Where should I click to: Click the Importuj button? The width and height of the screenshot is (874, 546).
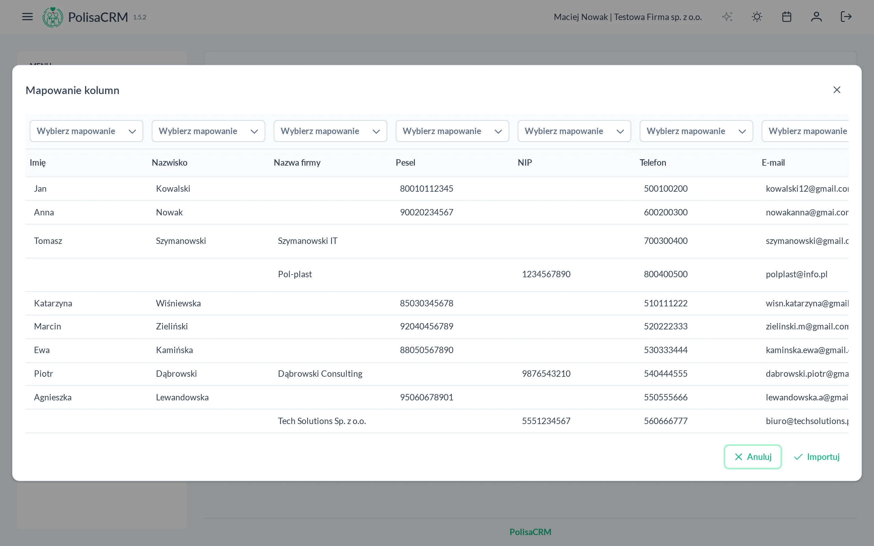point(817,457)
